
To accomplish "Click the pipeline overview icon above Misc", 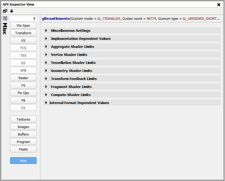I will (x=5, y=18).
